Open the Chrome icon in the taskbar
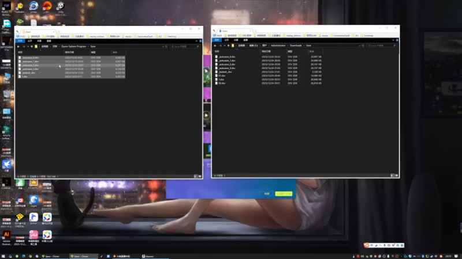The height and width of the screenshot is (259, 462). tap(31, 256)
